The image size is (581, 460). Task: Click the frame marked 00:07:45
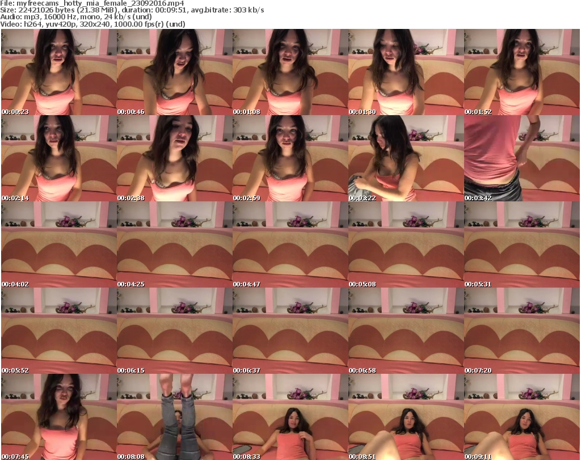coord(59,417)
